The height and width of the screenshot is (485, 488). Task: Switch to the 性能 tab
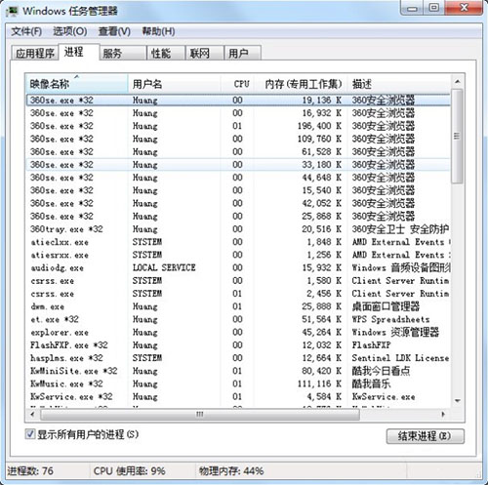pyautogui.click(x=166, y=53)
